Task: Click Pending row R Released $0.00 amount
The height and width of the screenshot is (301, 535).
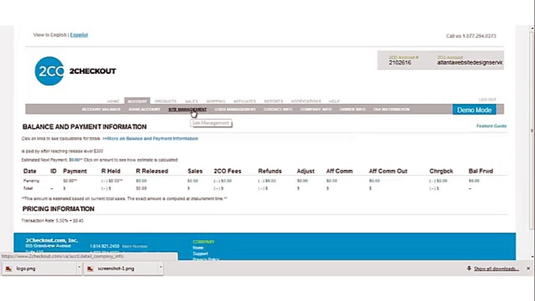Action: tap(141, 181)
